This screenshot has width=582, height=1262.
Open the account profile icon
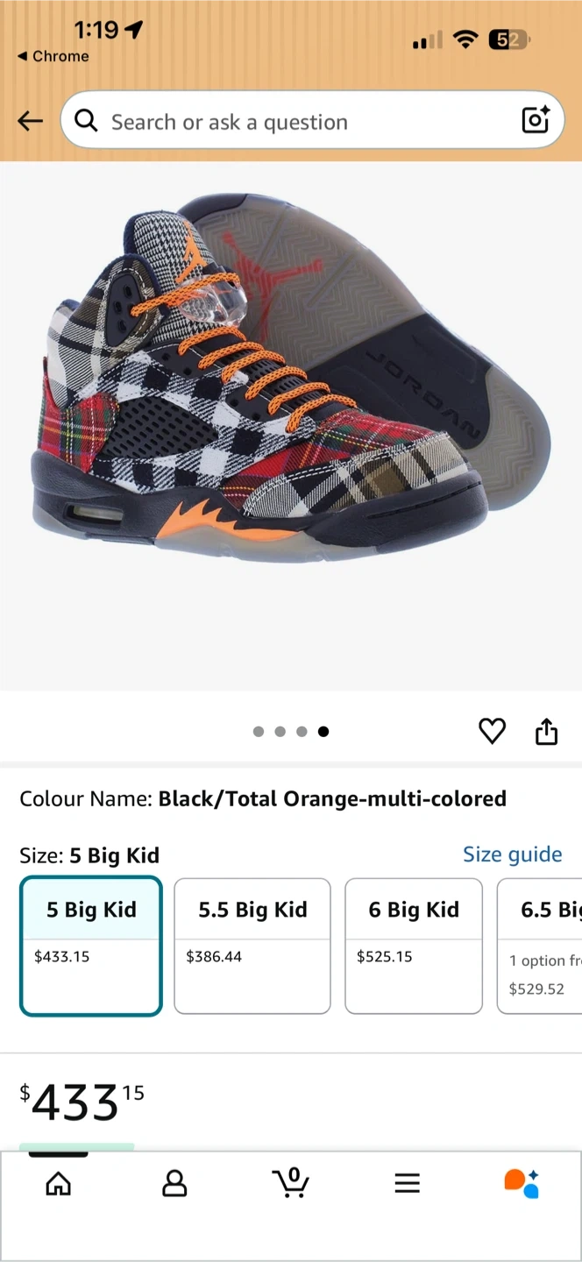[x=174, y=1184]
